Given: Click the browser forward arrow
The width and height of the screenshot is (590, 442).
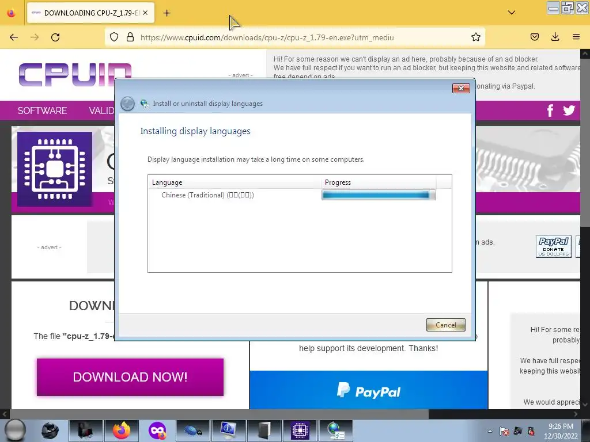Looking at the screenshot, I should [35, 37].
